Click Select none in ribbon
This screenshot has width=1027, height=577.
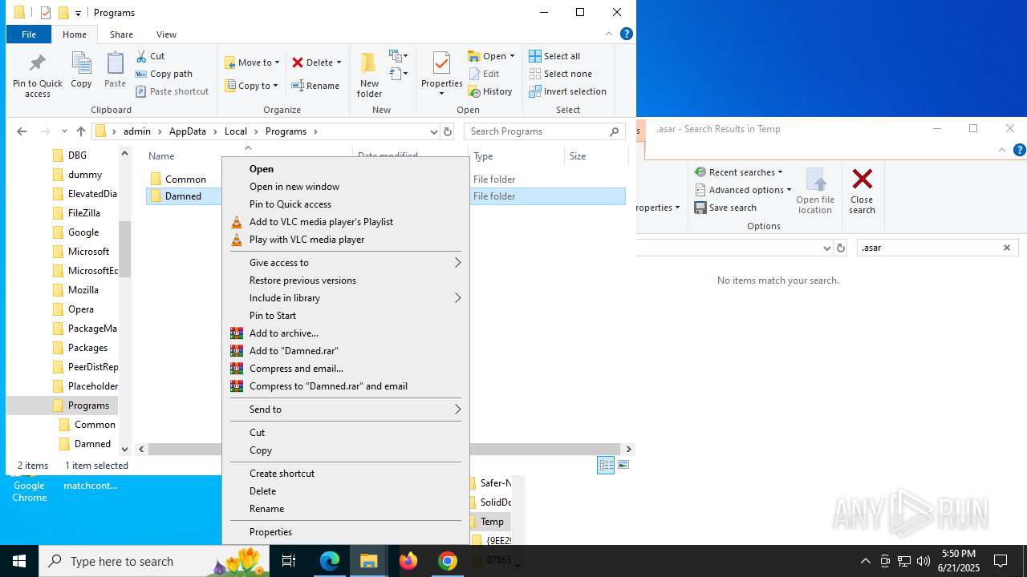(x=560, y=74)
